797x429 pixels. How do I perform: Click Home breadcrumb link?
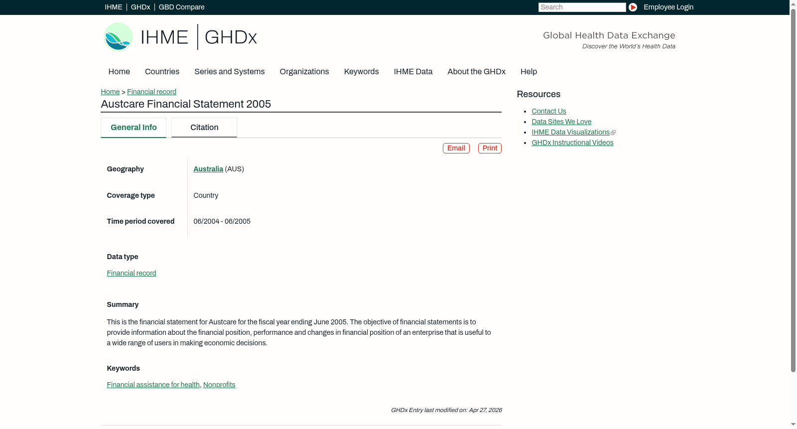coord(110,92)
